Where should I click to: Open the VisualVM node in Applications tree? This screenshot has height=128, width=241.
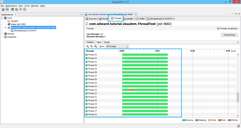pos(15,21)
